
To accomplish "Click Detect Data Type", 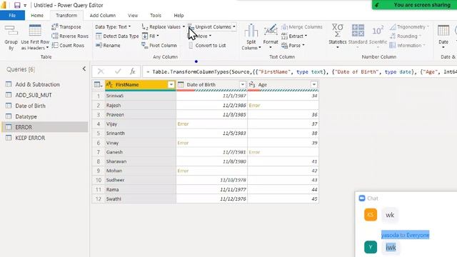I will [117, 36].
